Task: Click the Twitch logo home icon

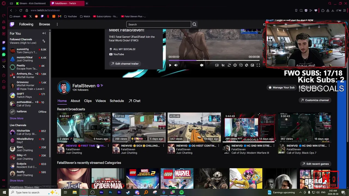Action: pyautogui.click(x=12, y=24)
